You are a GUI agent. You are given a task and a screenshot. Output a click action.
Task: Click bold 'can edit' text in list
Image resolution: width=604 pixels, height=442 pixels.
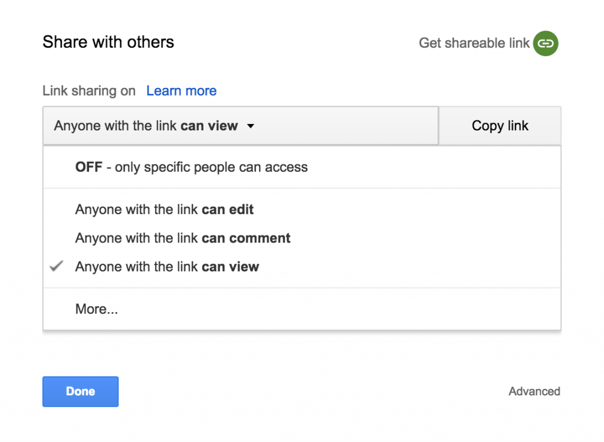[x=228, y=209]
